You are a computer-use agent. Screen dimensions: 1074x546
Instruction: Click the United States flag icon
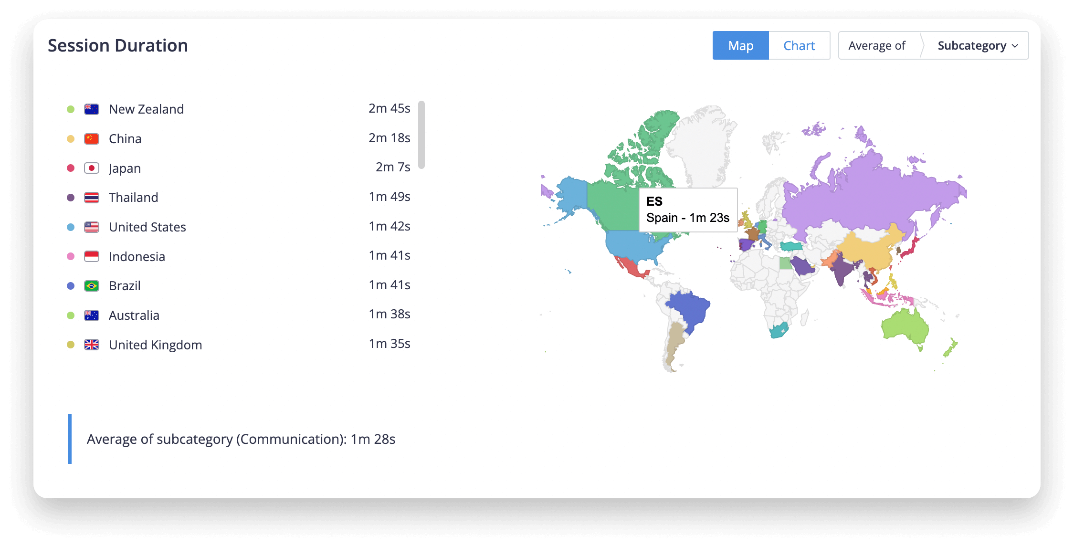[x=92, y=227]
